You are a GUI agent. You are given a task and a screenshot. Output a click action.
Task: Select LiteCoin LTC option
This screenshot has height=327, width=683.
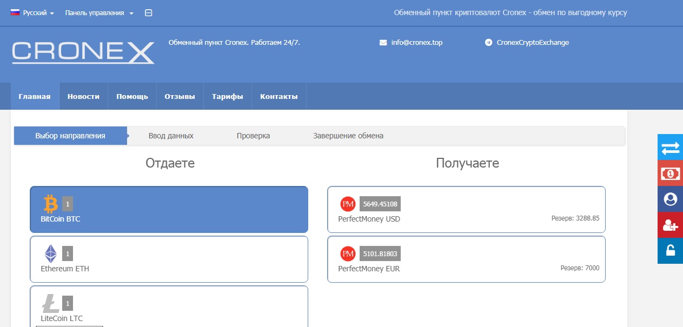point(169,307)
